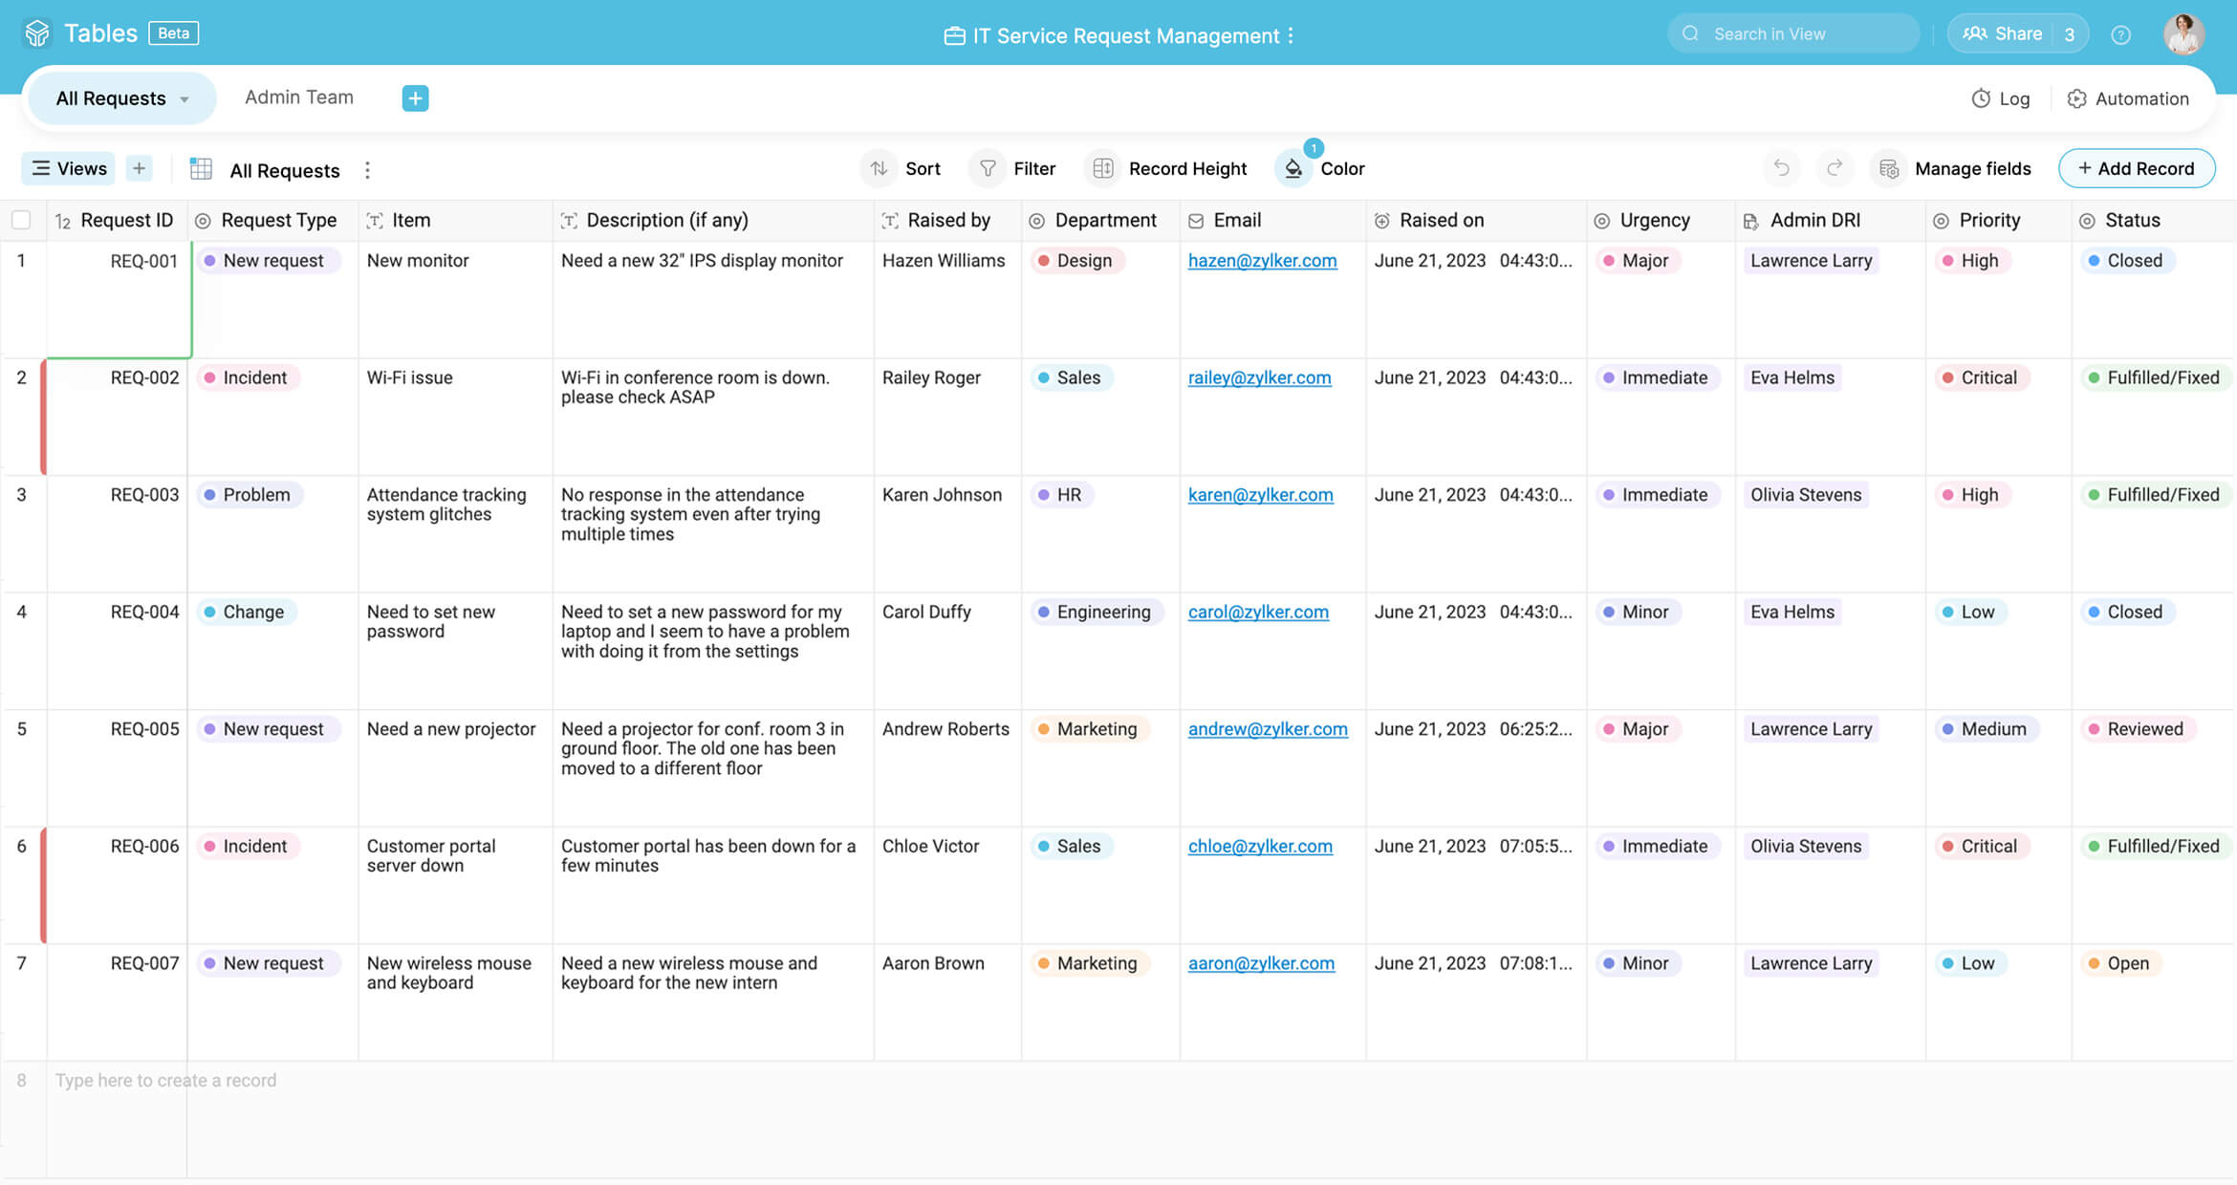Expand the All Requests tab dropdown arrow

(x=185, y=99)
